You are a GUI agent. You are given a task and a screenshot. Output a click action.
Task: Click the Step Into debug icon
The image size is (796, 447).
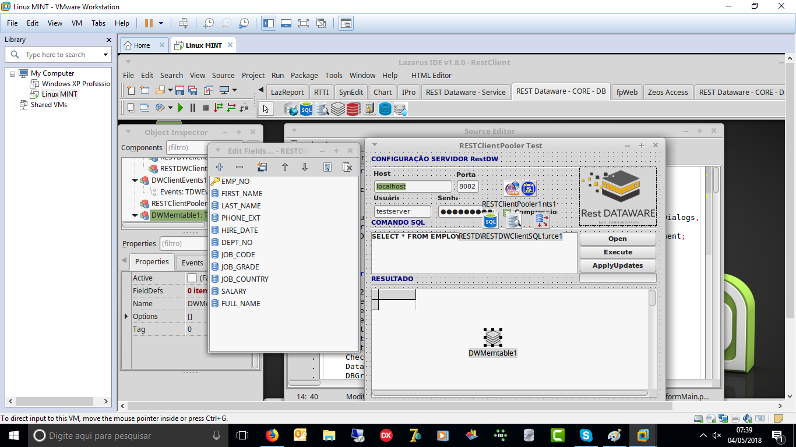click(219, 108)
